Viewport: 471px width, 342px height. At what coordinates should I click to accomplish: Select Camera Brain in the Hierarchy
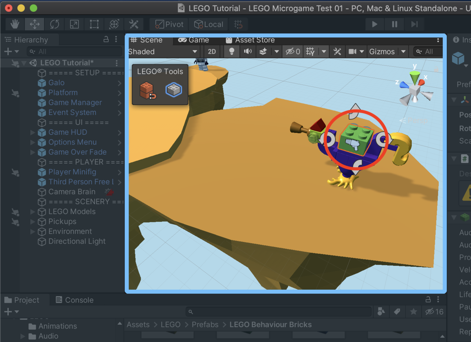71,192
